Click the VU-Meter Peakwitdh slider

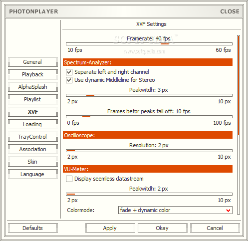pos(149,194)
